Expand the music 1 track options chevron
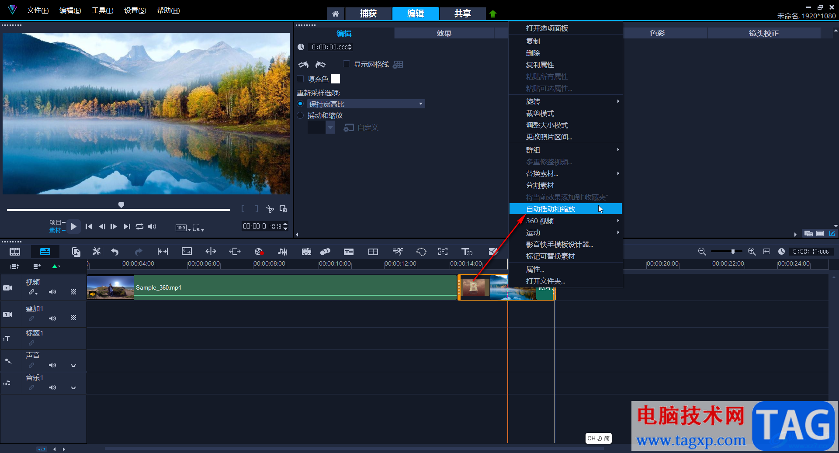839x453 pixels. point(73,387)
